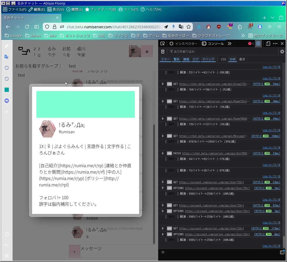Show more devtools tabs chevron
The width and height of the screenshot is (287, 262).
point(229,44)
